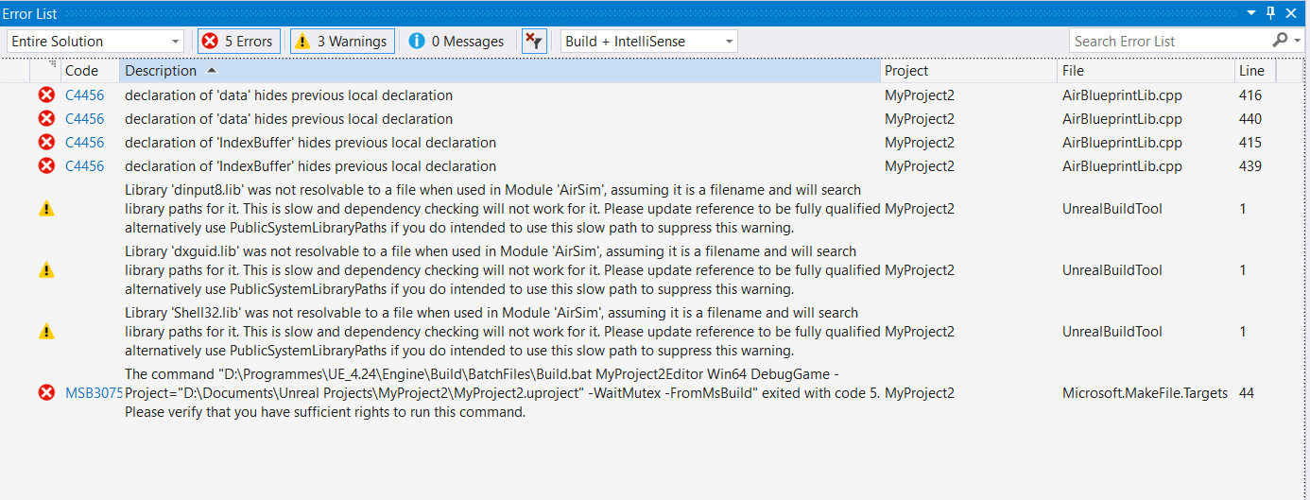This screenshot has height=500, width=1310.
Task: Click error icon on line 416 row
Action: click(46, 95)
